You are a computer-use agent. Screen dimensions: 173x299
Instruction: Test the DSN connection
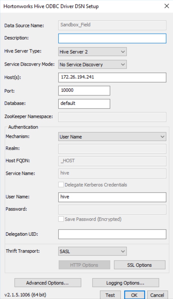pyautogui.click(x=110, y=295)
